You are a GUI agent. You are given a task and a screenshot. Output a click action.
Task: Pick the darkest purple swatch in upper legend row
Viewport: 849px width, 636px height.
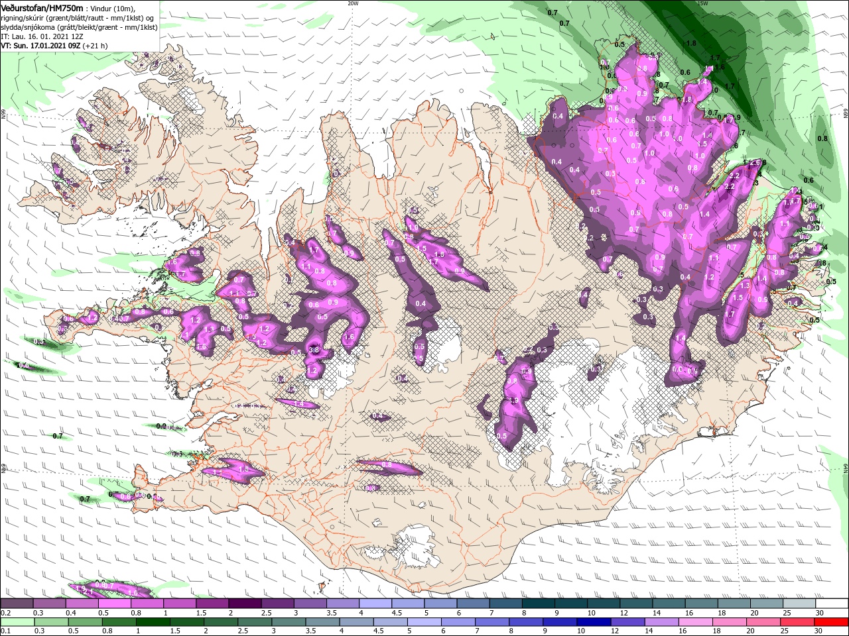click(x=245, y=604)
